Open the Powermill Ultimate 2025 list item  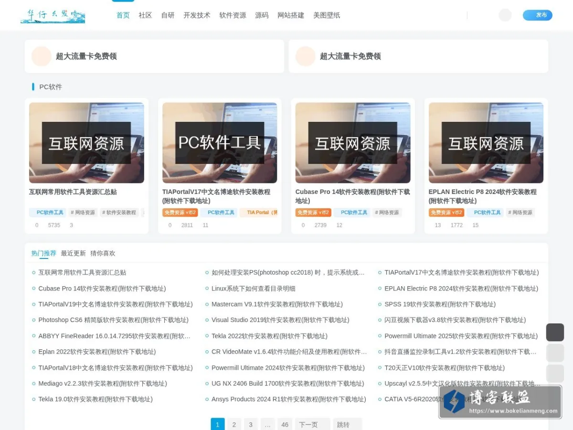tap(461, 336)
